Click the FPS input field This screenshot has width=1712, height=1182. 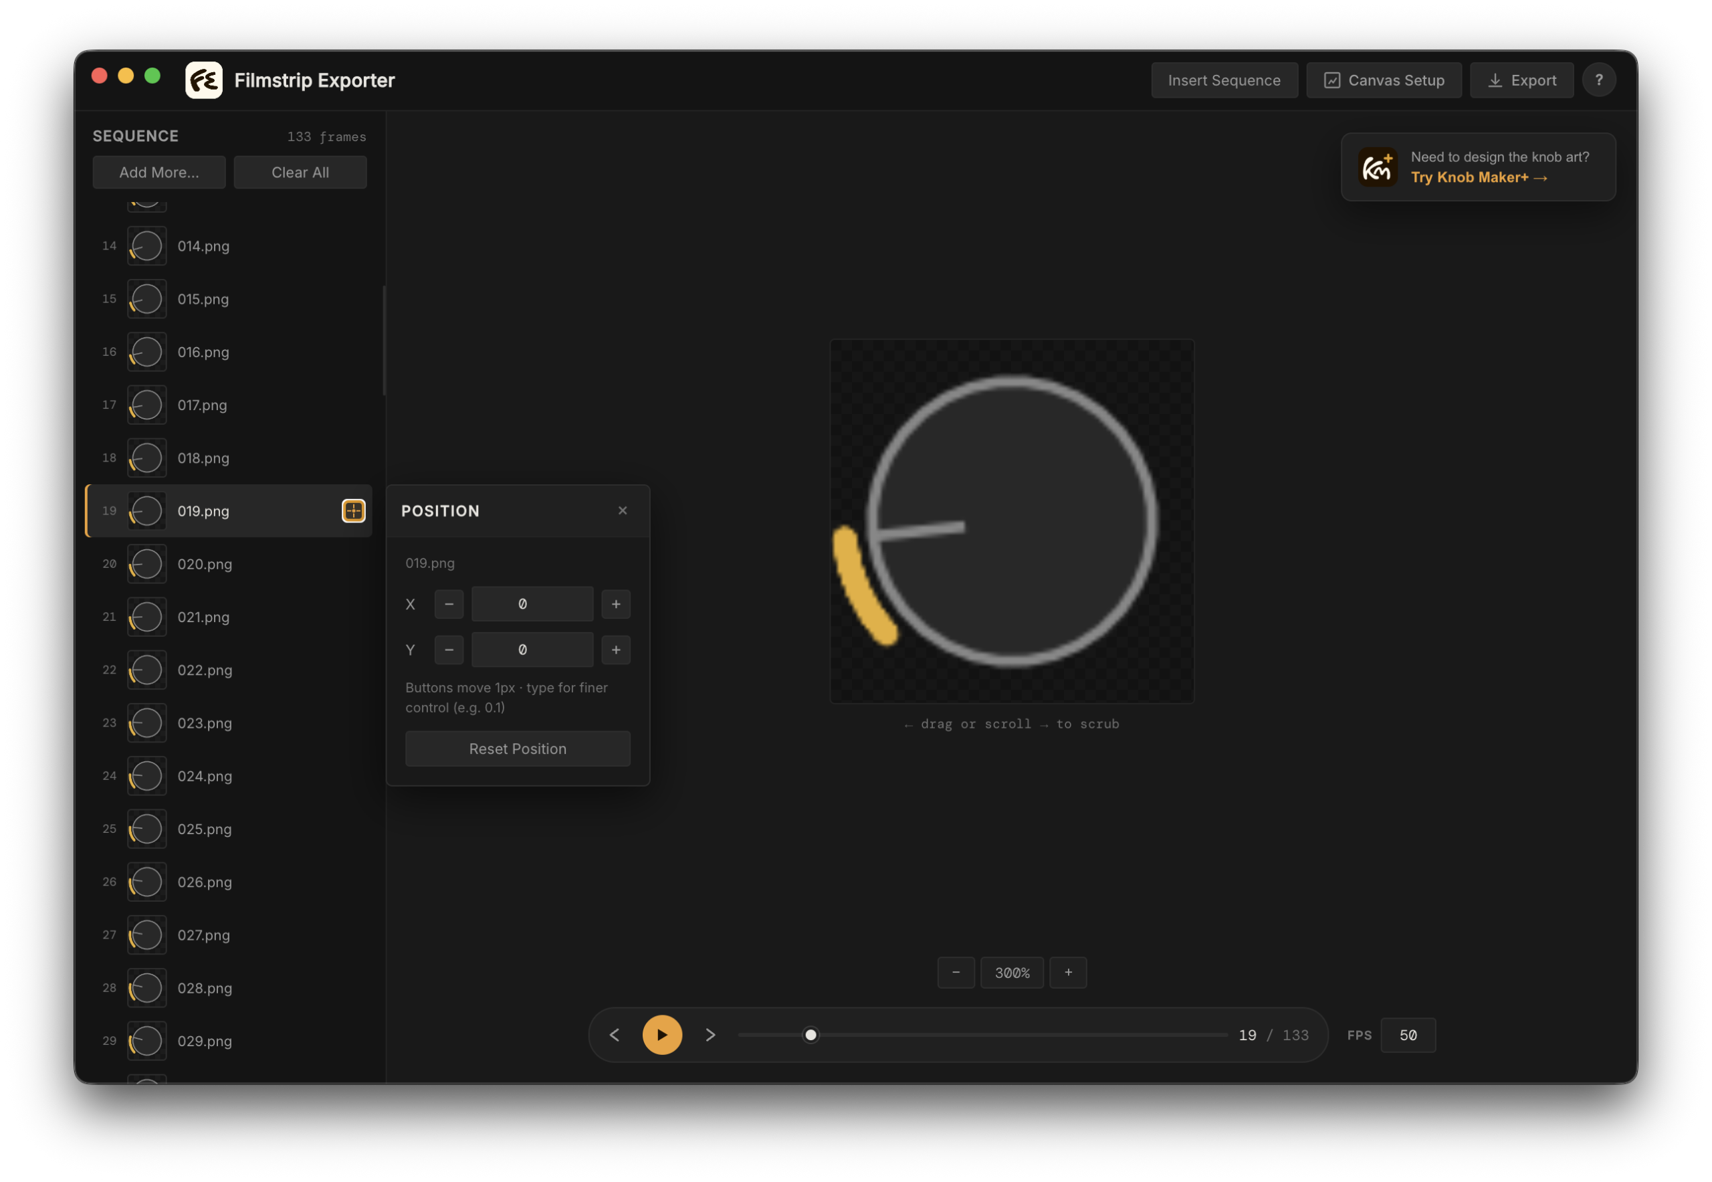click(1408, 1036)
